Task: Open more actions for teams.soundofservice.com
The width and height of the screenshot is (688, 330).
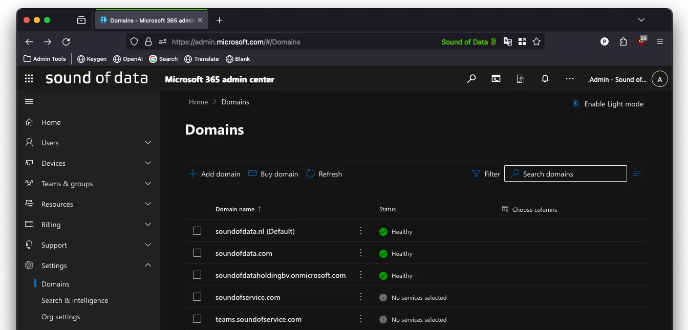Action: 361,319
